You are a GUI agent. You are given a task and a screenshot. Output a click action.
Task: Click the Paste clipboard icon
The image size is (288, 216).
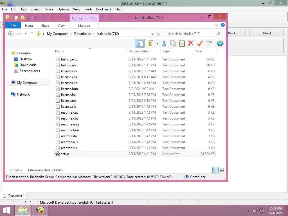tap(182, 44)
